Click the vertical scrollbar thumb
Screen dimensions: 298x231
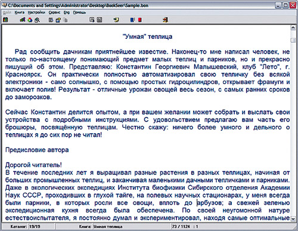tap(293, 40)
